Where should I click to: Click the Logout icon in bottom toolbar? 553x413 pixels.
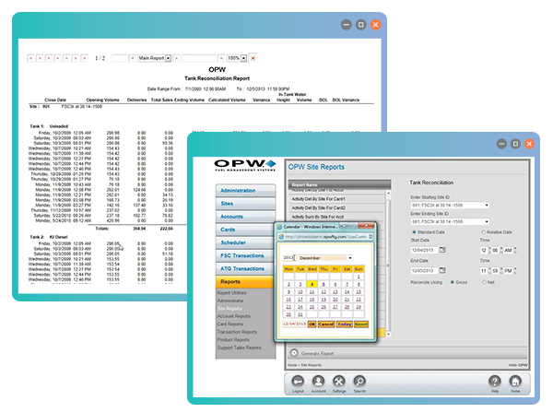[x=298, y=382]
